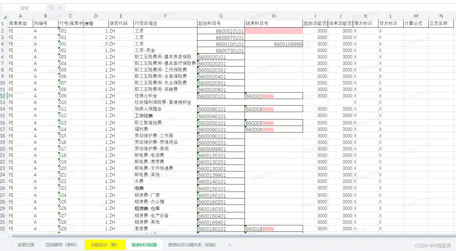Screen dimensions: 456x251
Task: Open the 四项费用（表样） sheet tab
Action: coord(62,245)
